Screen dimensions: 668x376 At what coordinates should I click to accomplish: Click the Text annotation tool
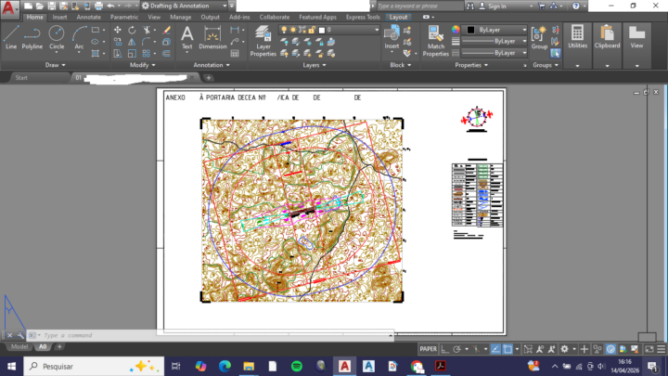pos(186,37)
